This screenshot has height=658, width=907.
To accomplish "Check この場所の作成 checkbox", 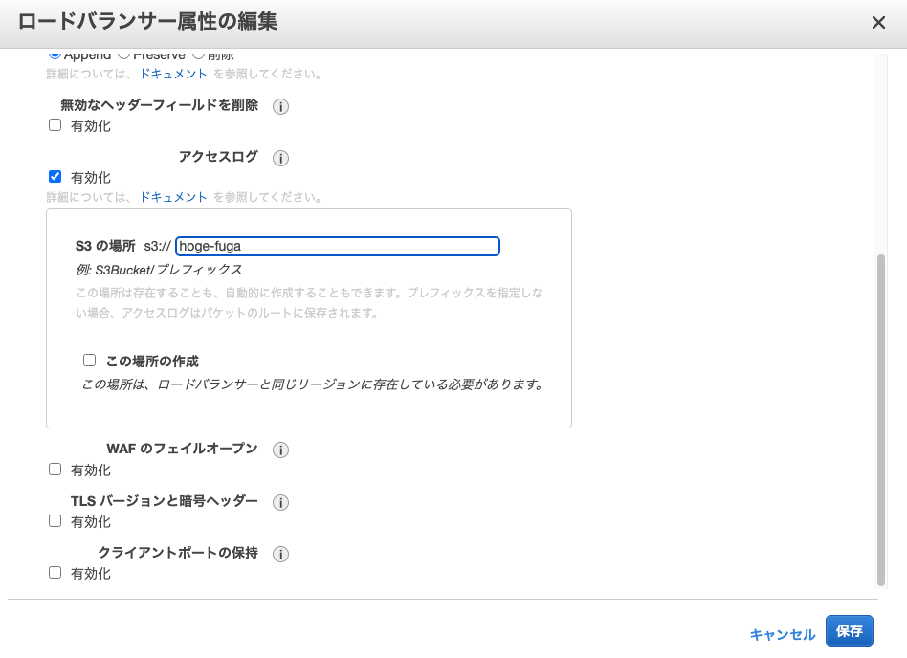I will coord(89,360).
